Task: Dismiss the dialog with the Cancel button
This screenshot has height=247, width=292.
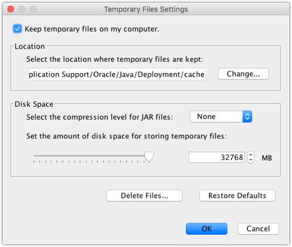Action: tap(258, 229)
